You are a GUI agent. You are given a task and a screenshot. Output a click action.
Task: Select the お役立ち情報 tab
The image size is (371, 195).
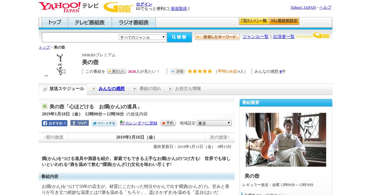click(x=184, y=89)
